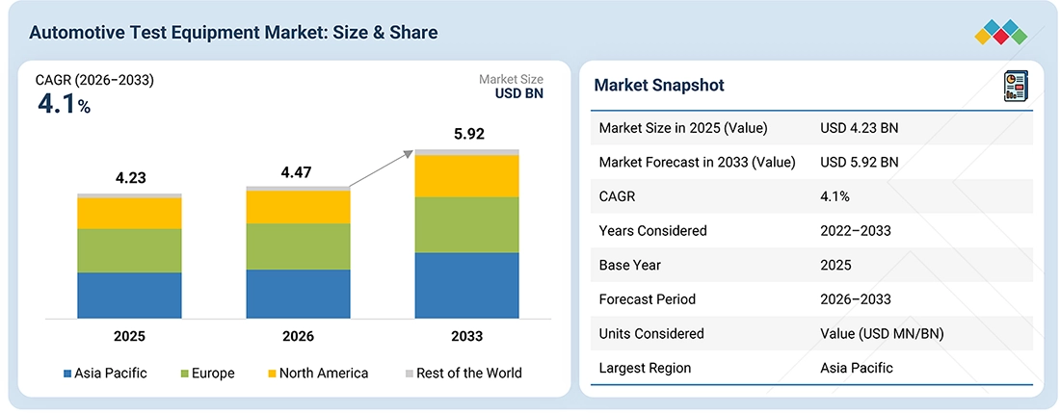Click the 'USD BN' unit label

[519, 93]
